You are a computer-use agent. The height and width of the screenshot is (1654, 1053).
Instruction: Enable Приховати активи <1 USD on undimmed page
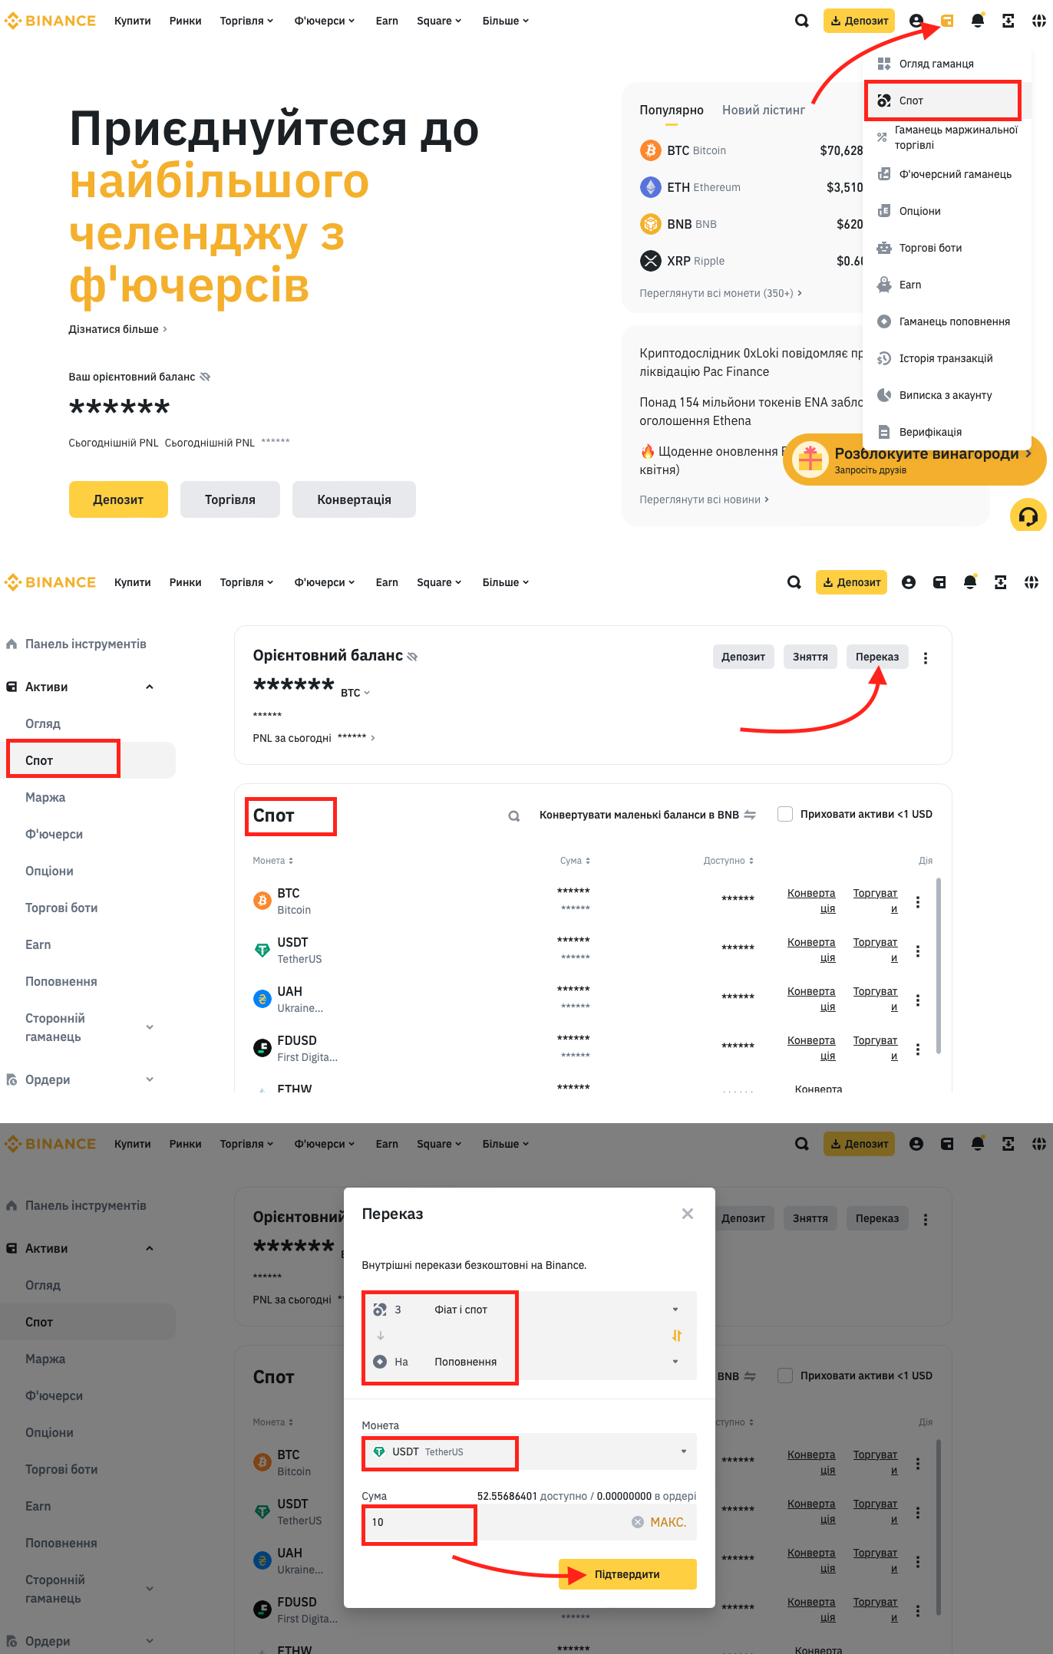click(785, 814)
